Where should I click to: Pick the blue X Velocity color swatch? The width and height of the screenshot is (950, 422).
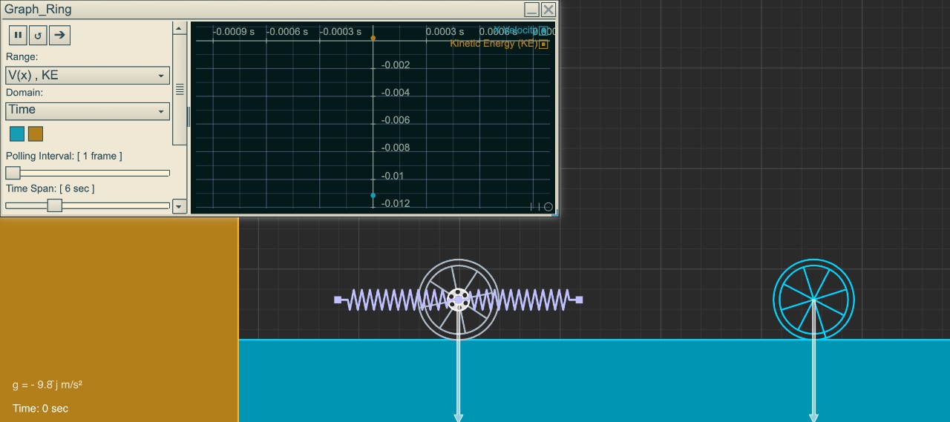[x=17, y=133]
